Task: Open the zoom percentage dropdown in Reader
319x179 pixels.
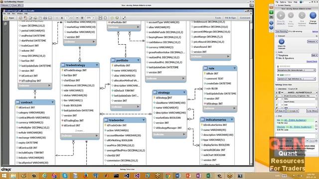Action: point(94,18)
